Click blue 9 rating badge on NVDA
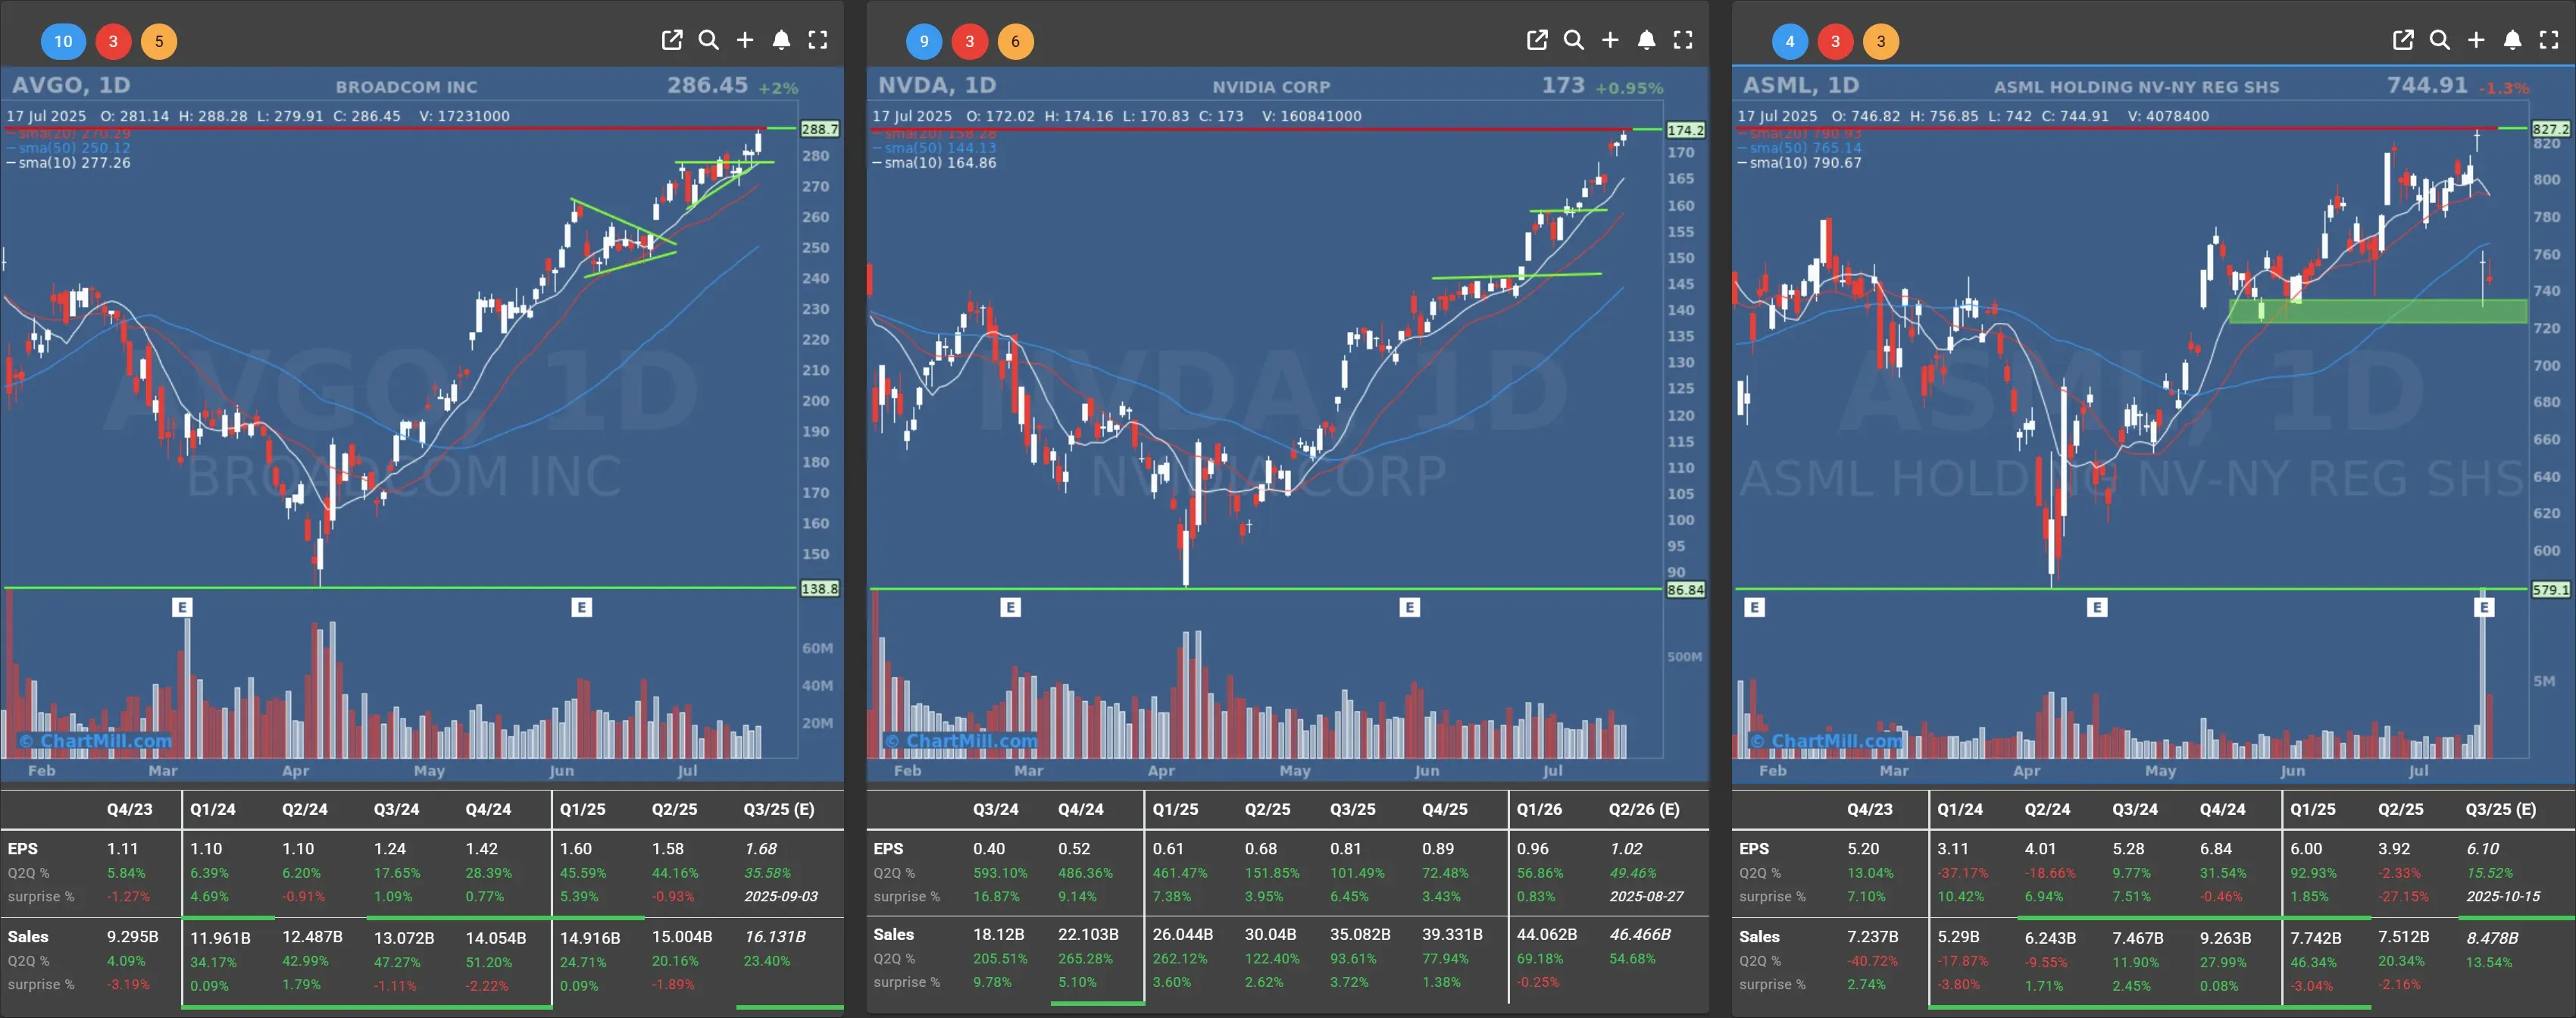The image size is (2576, 1018). tap(924, 41)
